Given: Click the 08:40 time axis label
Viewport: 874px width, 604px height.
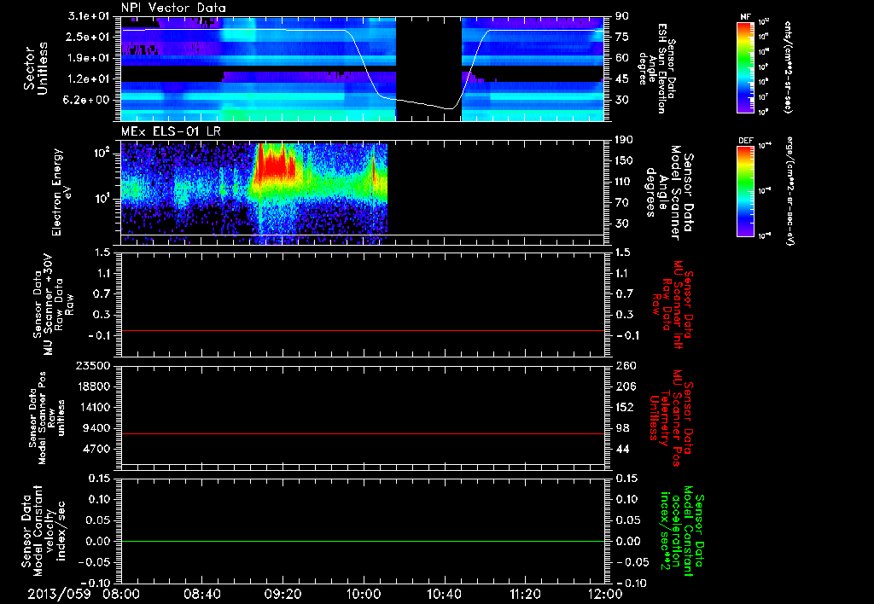Looking at the screenshot, I should pyautogui.click(x=201, y=594).
